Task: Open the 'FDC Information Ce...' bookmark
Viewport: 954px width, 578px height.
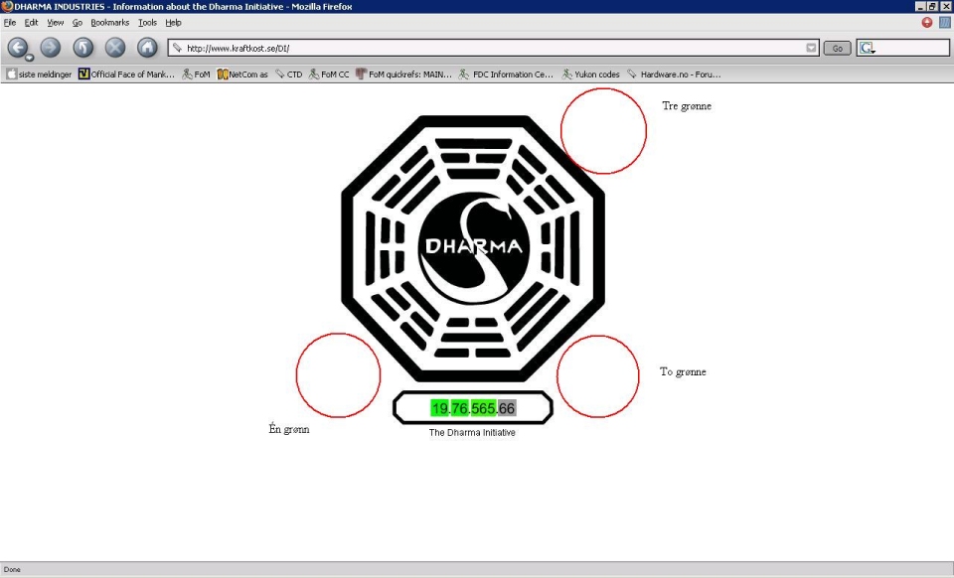Action: 506,74
